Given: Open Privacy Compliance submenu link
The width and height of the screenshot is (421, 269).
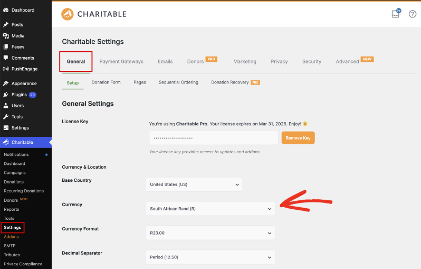Looking at the screenshot, I should pyautogui.click(x=23, y=264).
